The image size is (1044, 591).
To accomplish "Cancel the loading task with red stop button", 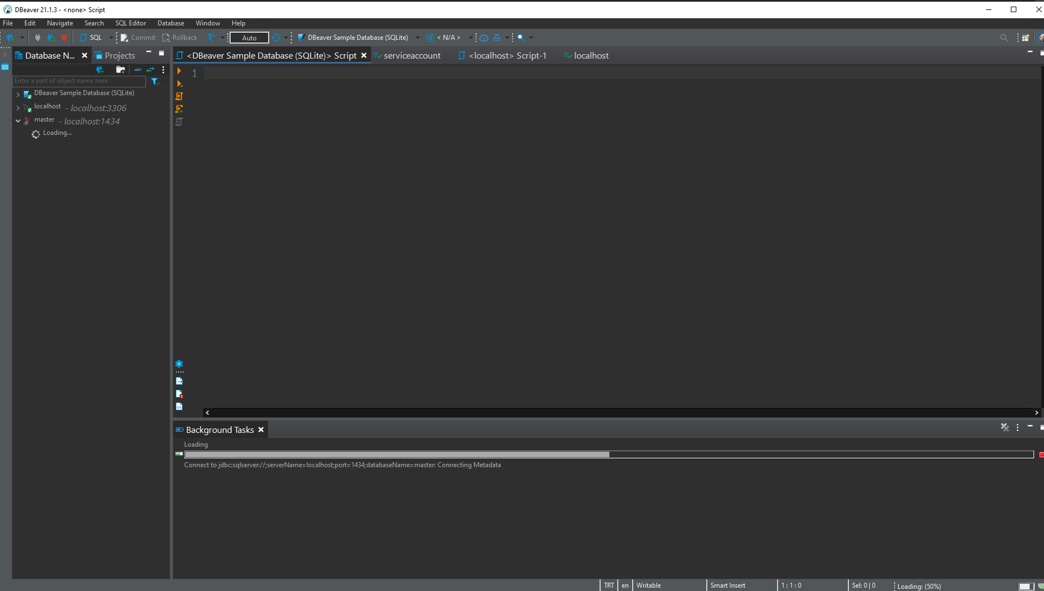I will click(1041, 454).
